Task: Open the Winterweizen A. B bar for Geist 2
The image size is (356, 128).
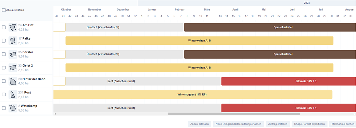Action: (199, 68)
